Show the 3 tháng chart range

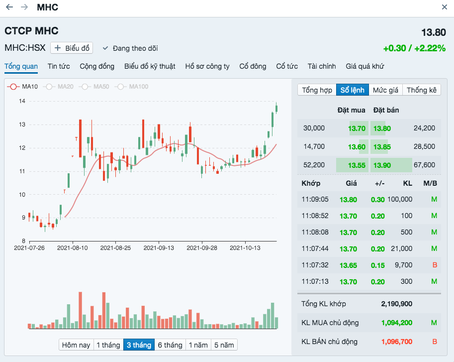[139, 345]
